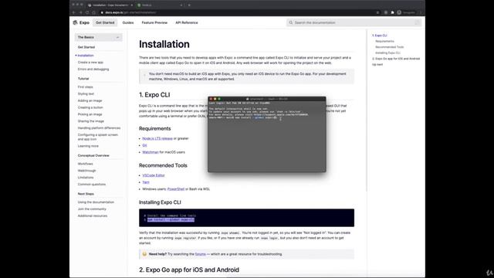
Task: Follow the Watchman link
Action: click(151, 152)
